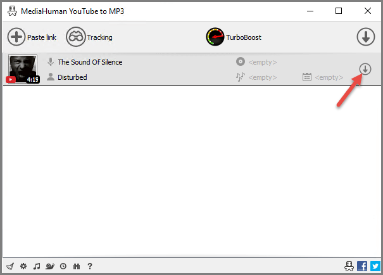Image resolution: width=383 pixels, height=275 pixels.
Task: Edit the artist name Disturbed
Action: 72,77
